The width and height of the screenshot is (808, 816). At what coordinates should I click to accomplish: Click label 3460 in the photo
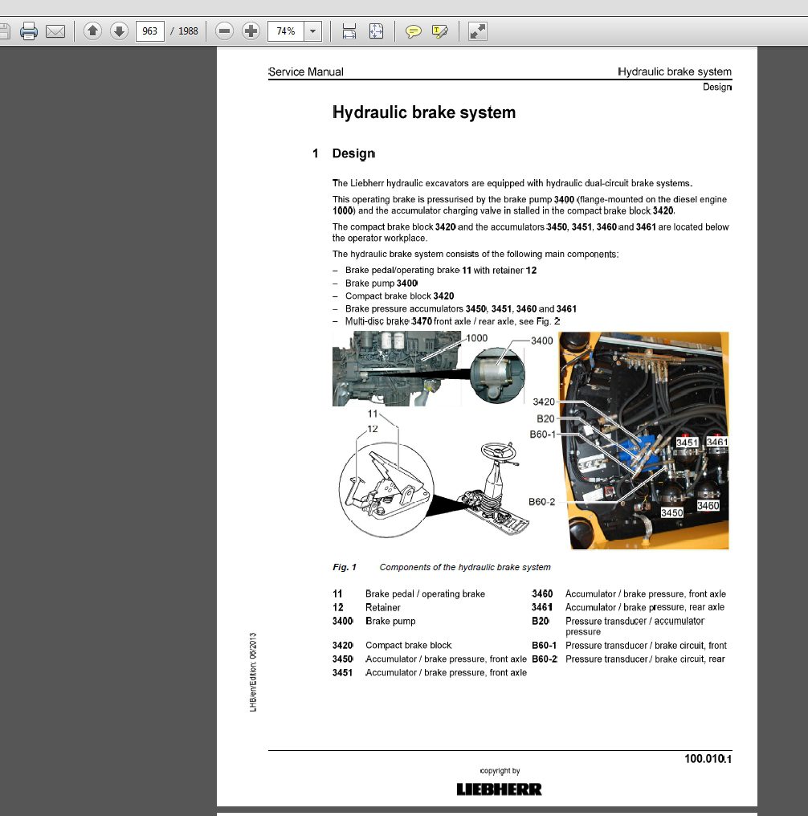coord(708,505)
